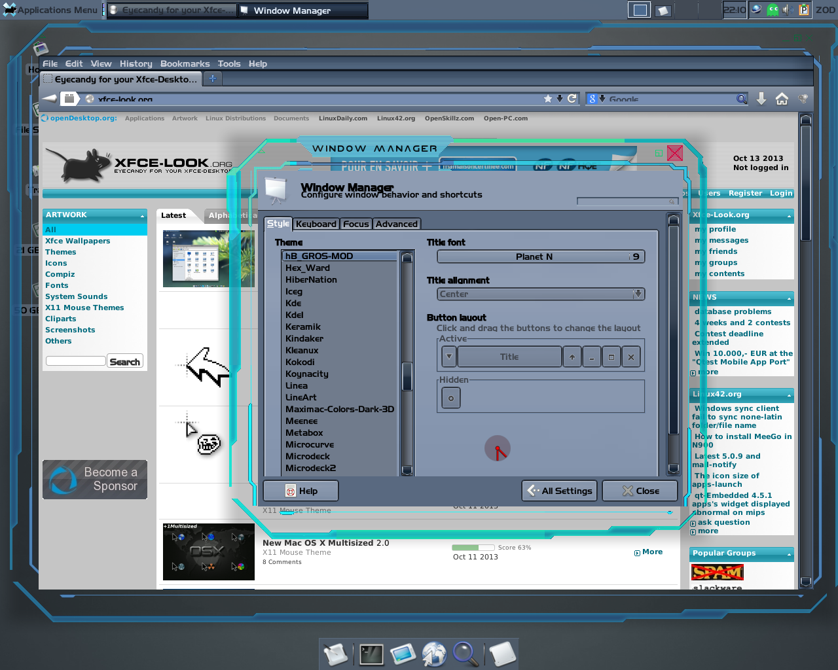Select the Style tab in Window Manager
838x670 pixels.
(x=278, y=223)
